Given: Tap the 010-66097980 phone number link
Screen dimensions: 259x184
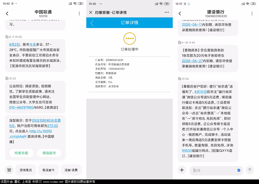Looking at the screenshot, I should (21, 108).
